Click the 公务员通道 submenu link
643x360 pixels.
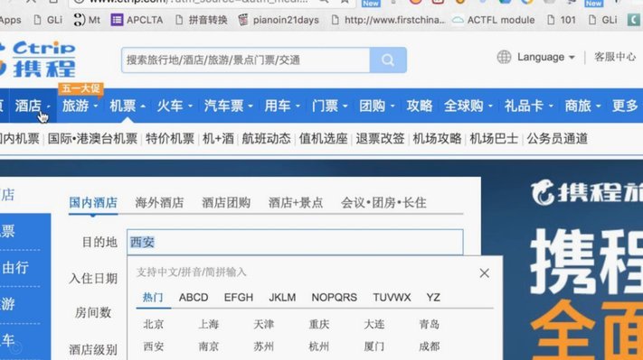(x=557, y=139)
